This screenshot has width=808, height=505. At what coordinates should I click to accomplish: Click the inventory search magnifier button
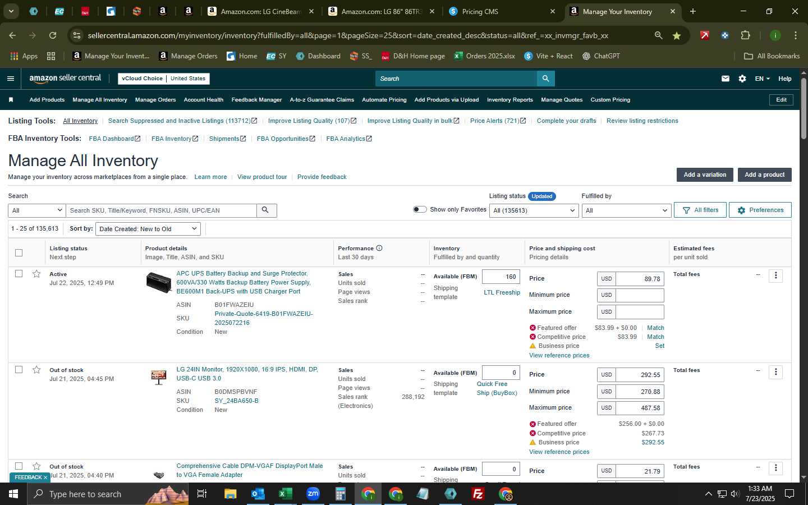266,210
